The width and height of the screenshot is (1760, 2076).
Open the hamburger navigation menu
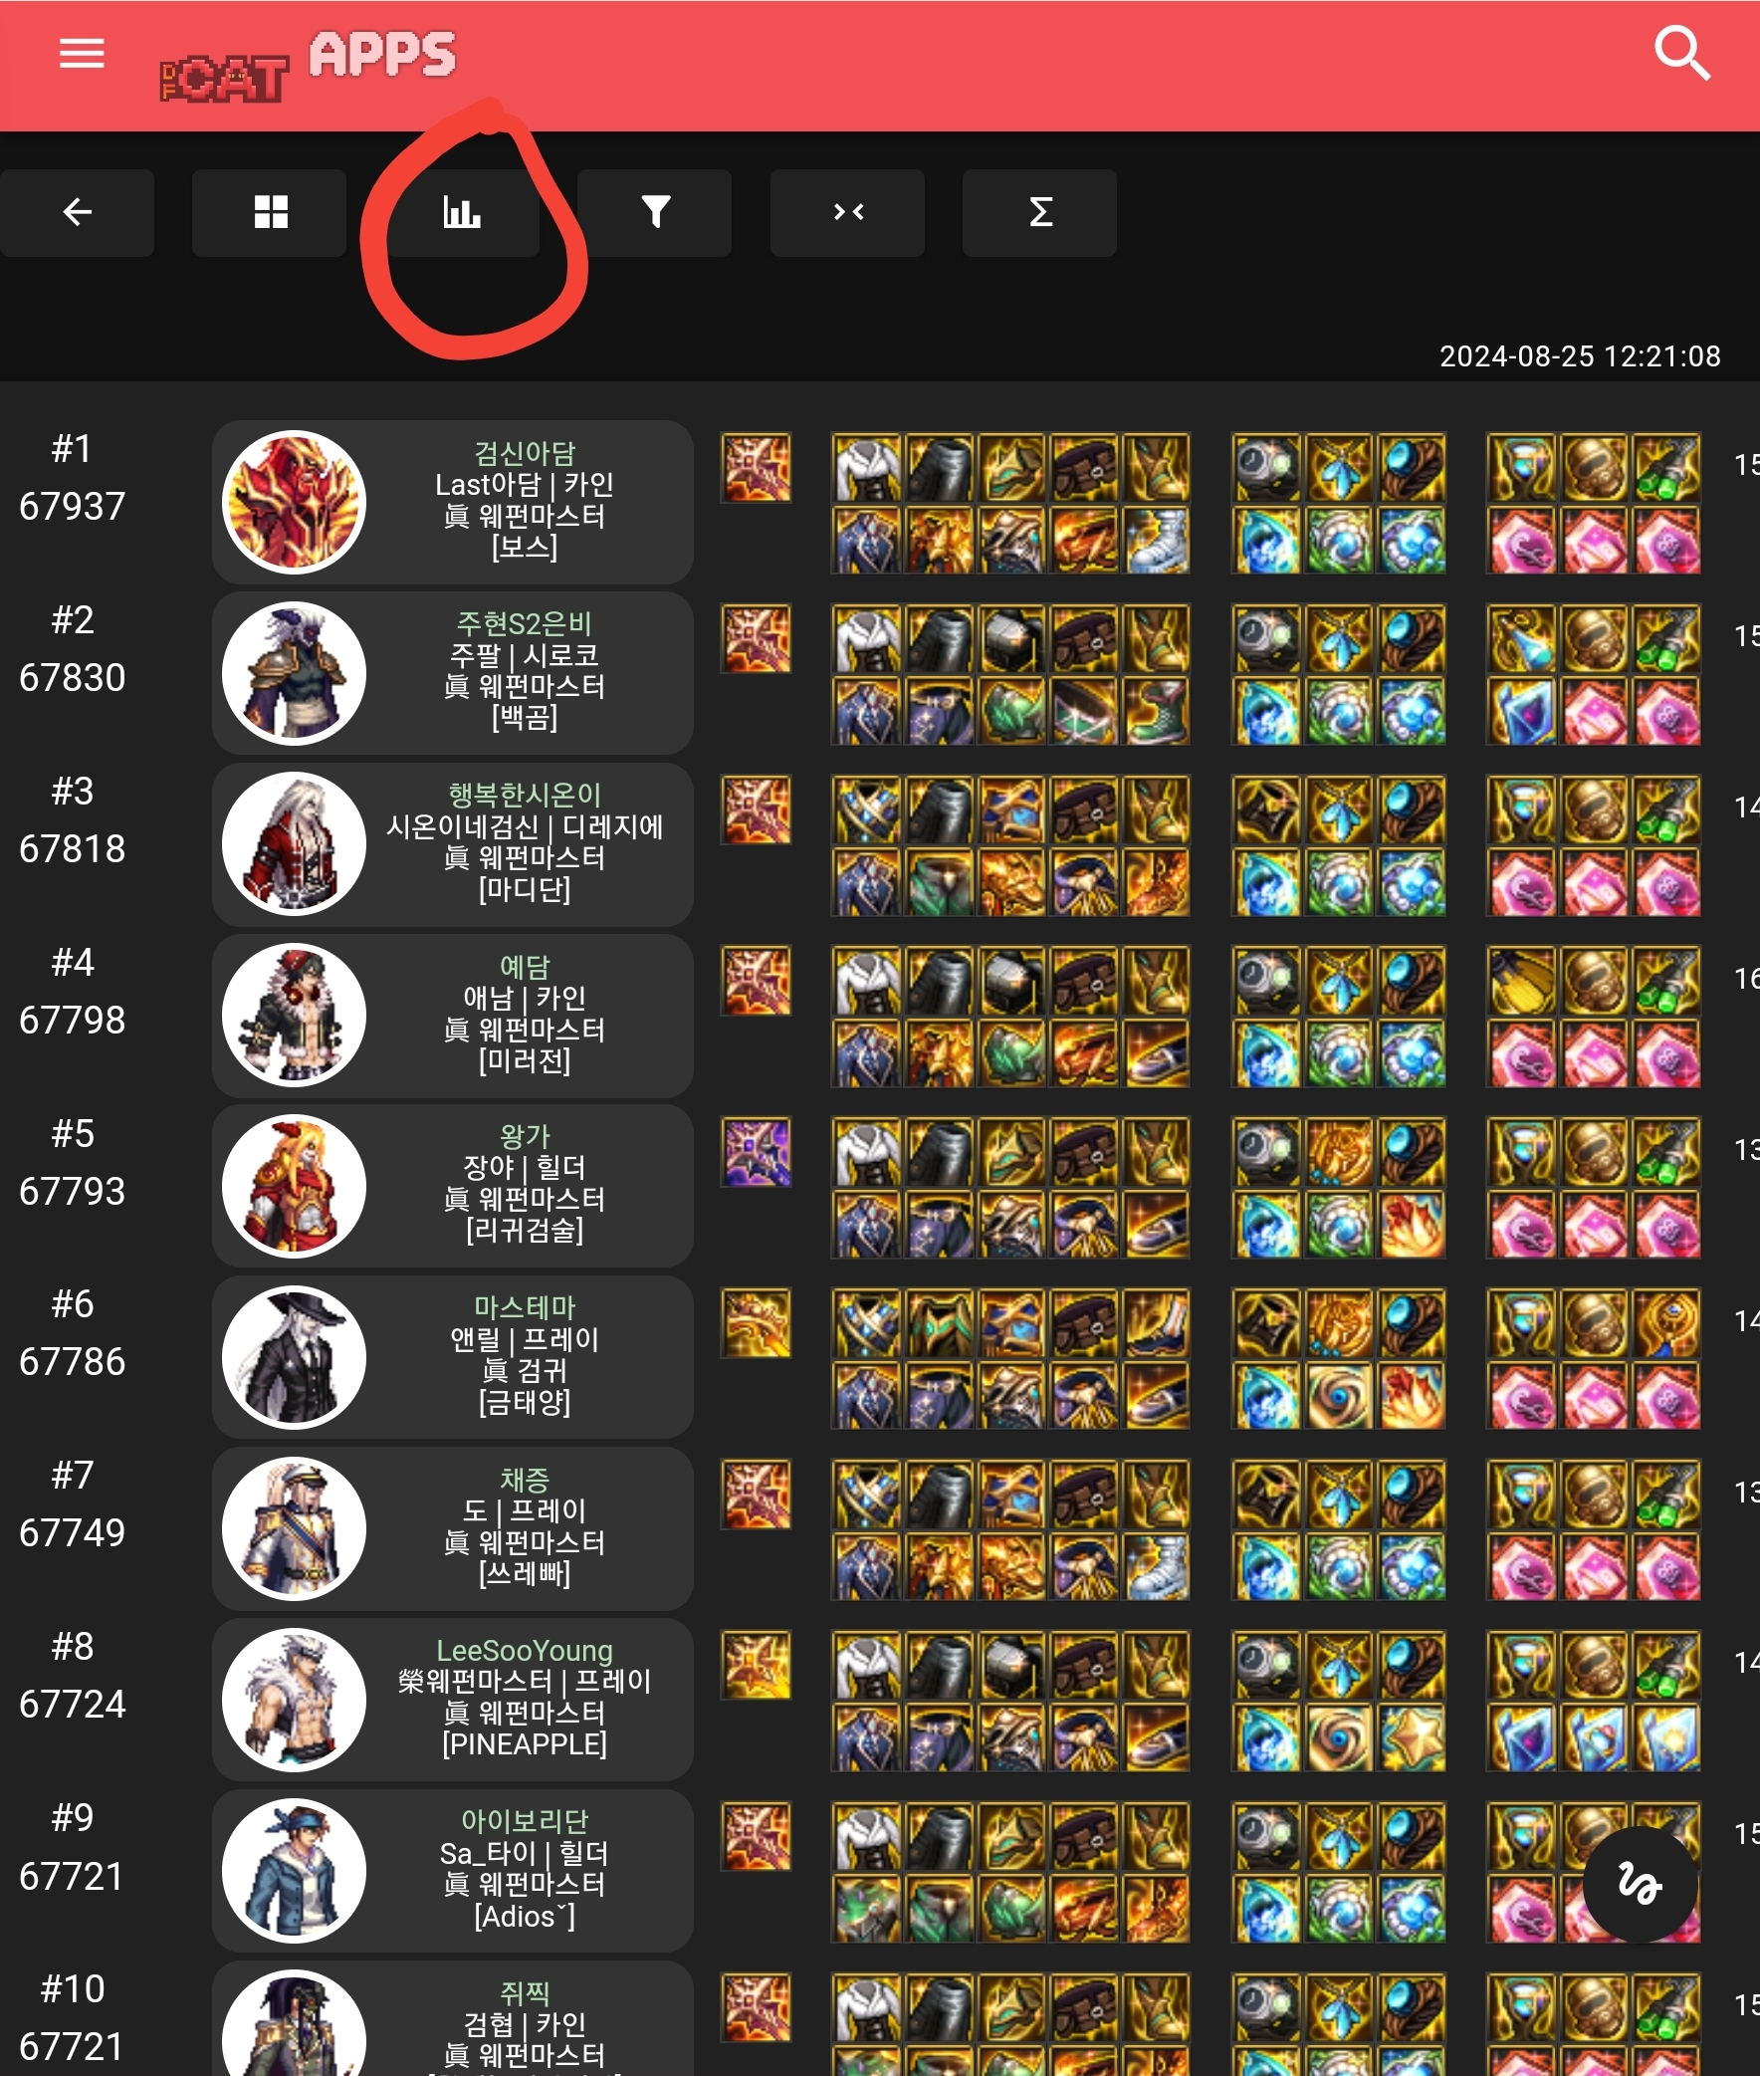(82, 53)
